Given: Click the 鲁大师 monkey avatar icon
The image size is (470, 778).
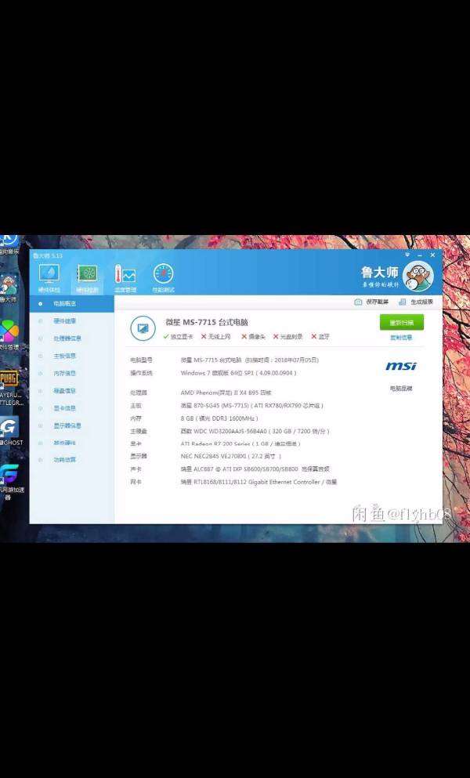Looking at the screenshot, I should [x=418, y=276].
